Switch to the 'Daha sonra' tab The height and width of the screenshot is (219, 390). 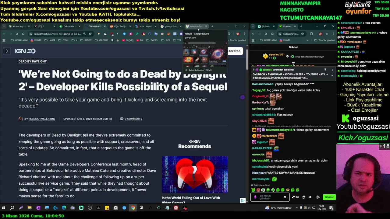69,26
